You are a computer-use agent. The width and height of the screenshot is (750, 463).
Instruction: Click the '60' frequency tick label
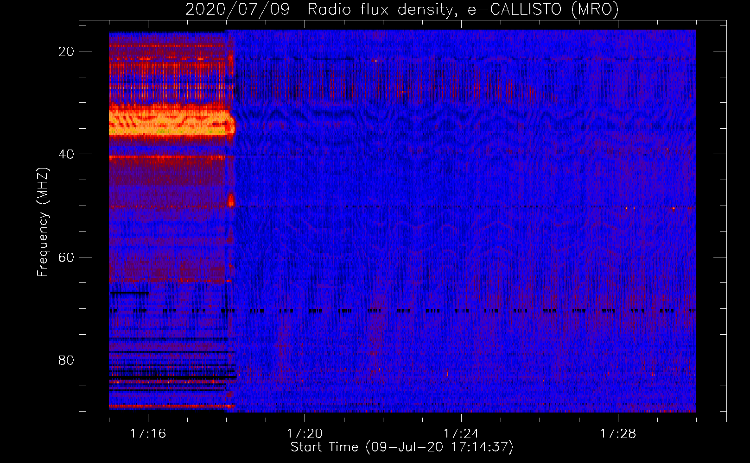pyautogui.click(x=66, y=257)
